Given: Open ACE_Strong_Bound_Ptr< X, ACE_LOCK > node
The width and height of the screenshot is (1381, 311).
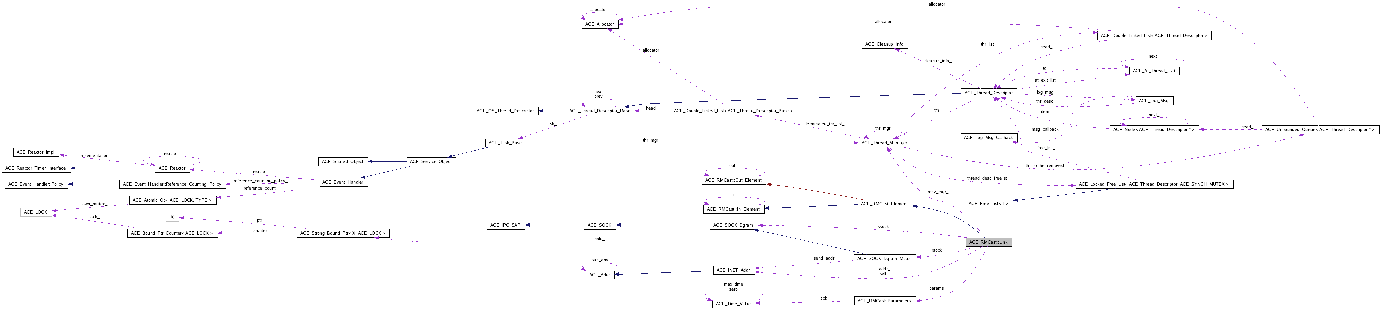Looking at the screenshot, I should click(343, 234).
